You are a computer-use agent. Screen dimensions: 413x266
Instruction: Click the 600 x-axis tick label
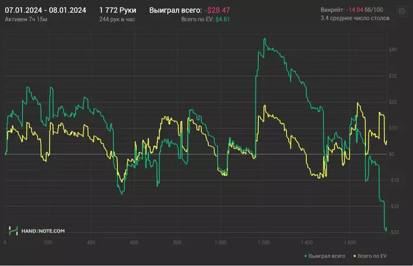click(x=134, y=242)
